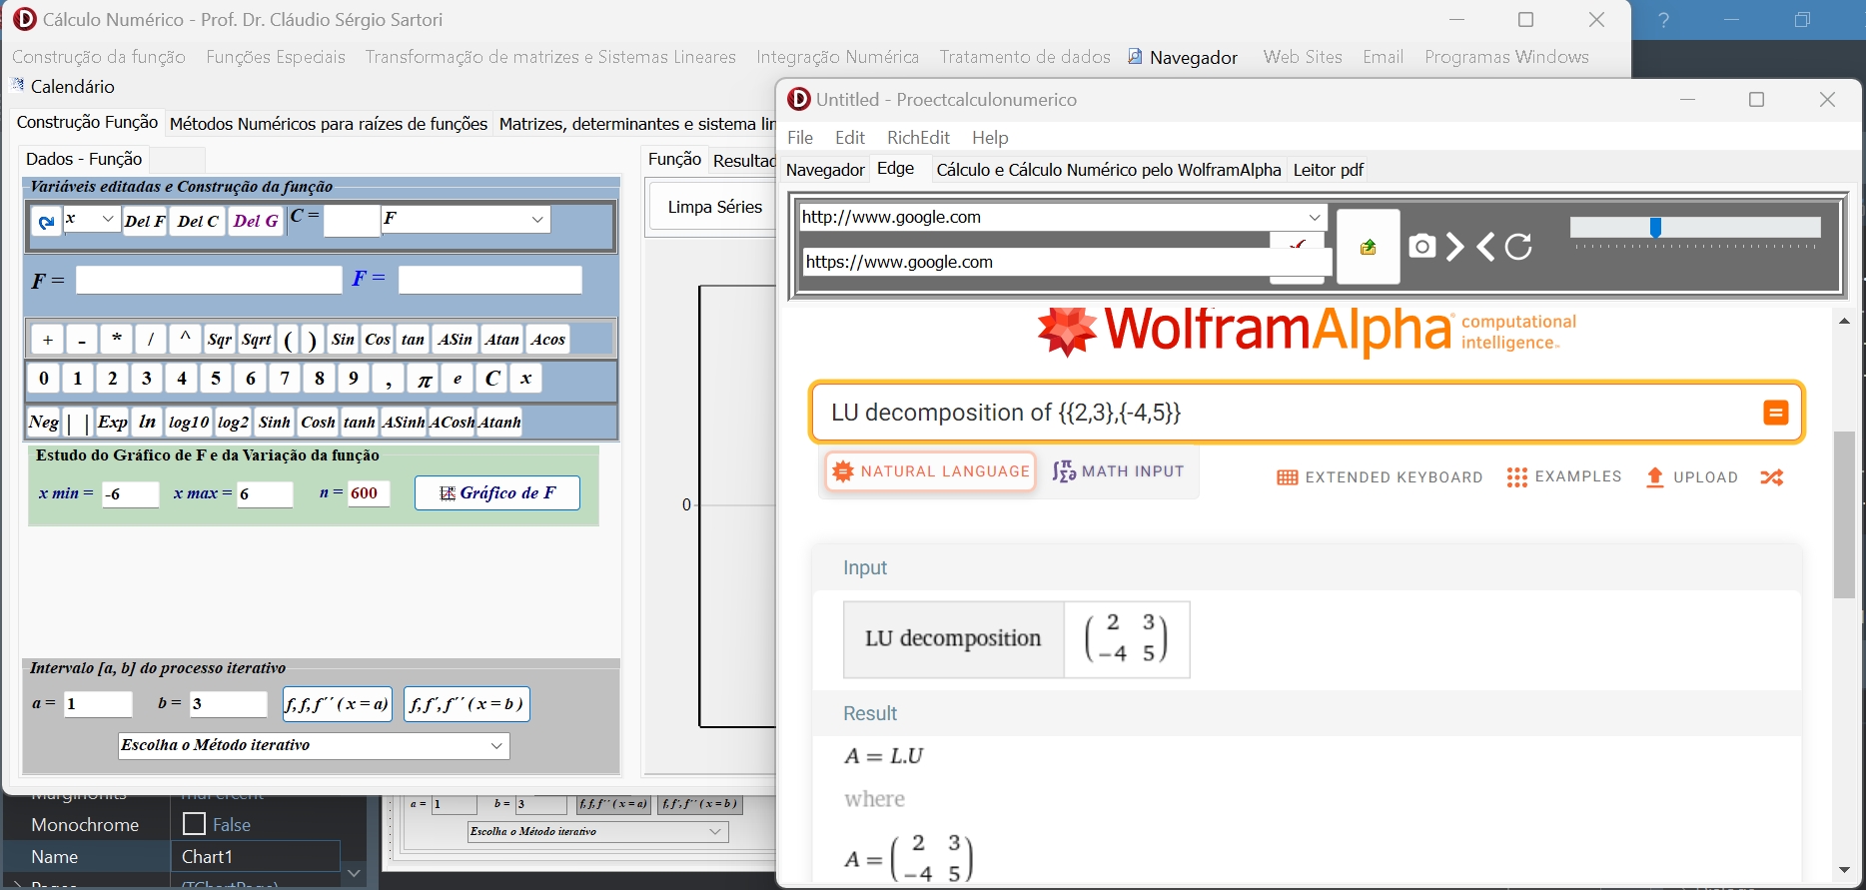Click the Navegador menu icon in main window
The image size is (1866, 890).
1135,57
